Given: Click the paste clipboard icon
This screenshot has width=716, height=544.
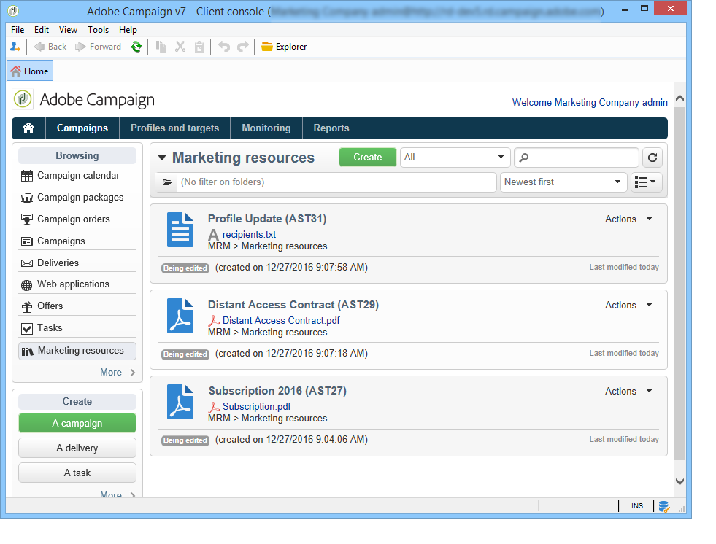Looking at the screenshot, I should pos(199,47).
